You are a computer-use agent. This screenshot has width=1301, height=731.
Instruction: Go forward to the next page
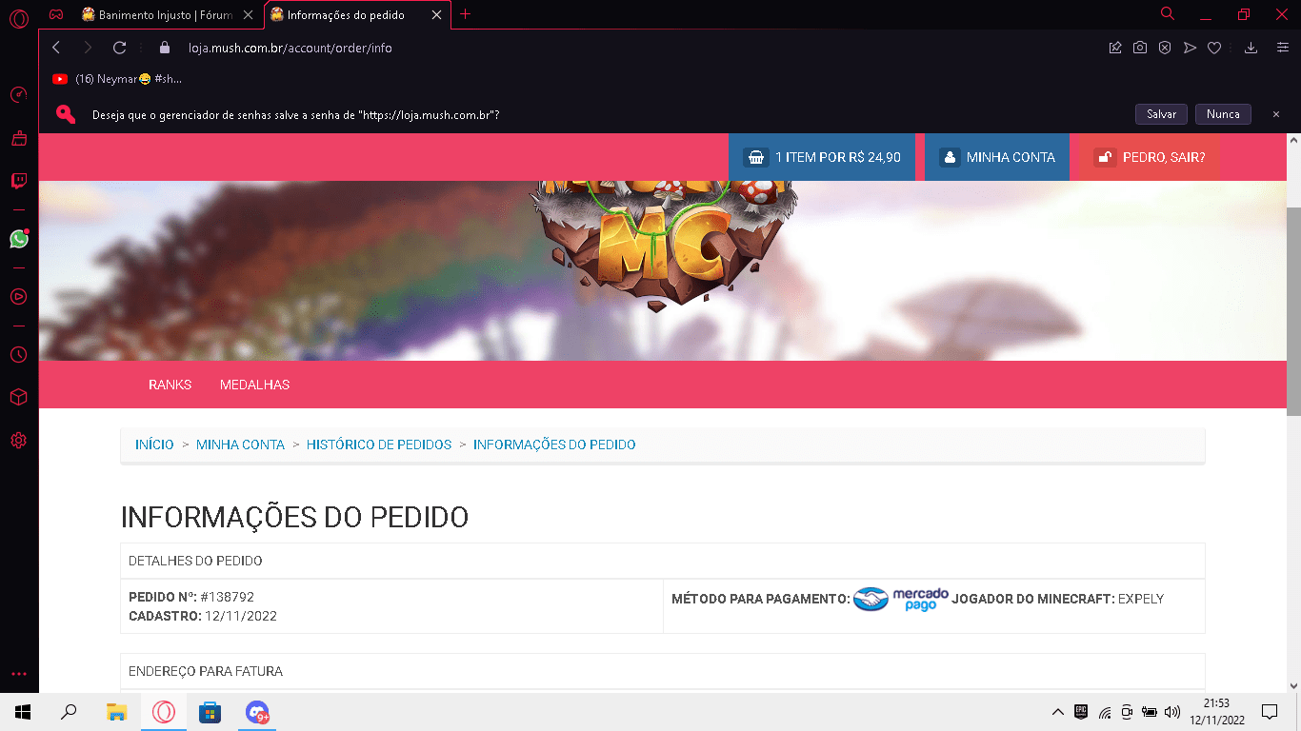click(88, 48)
